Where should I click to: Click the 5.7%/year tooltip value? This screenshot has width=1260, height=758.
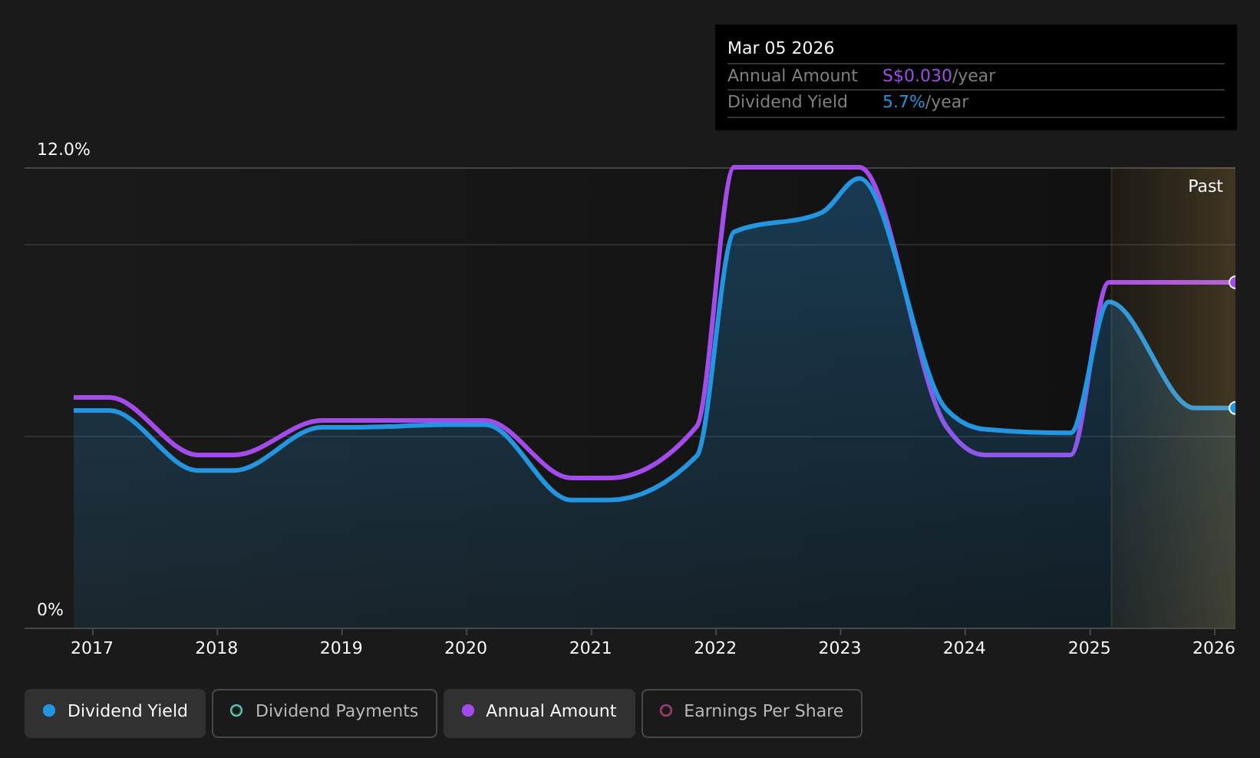[x=925, y=102]
